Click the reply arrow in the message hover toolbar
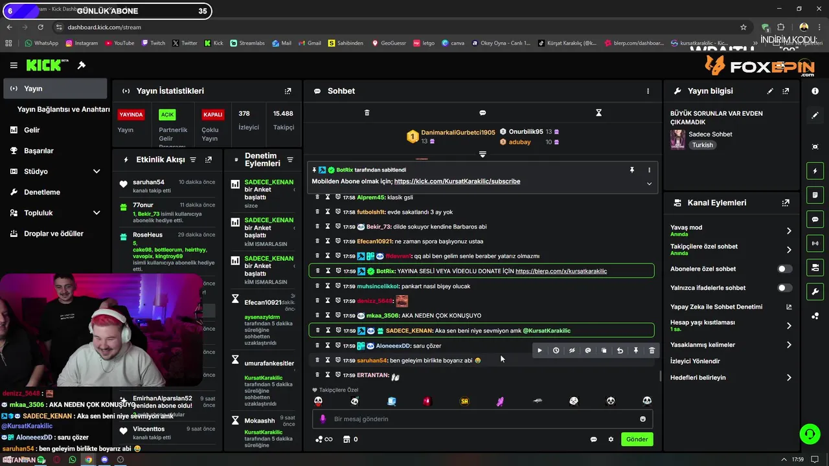Screen dimensions: 829x466 tap(620, 351)
